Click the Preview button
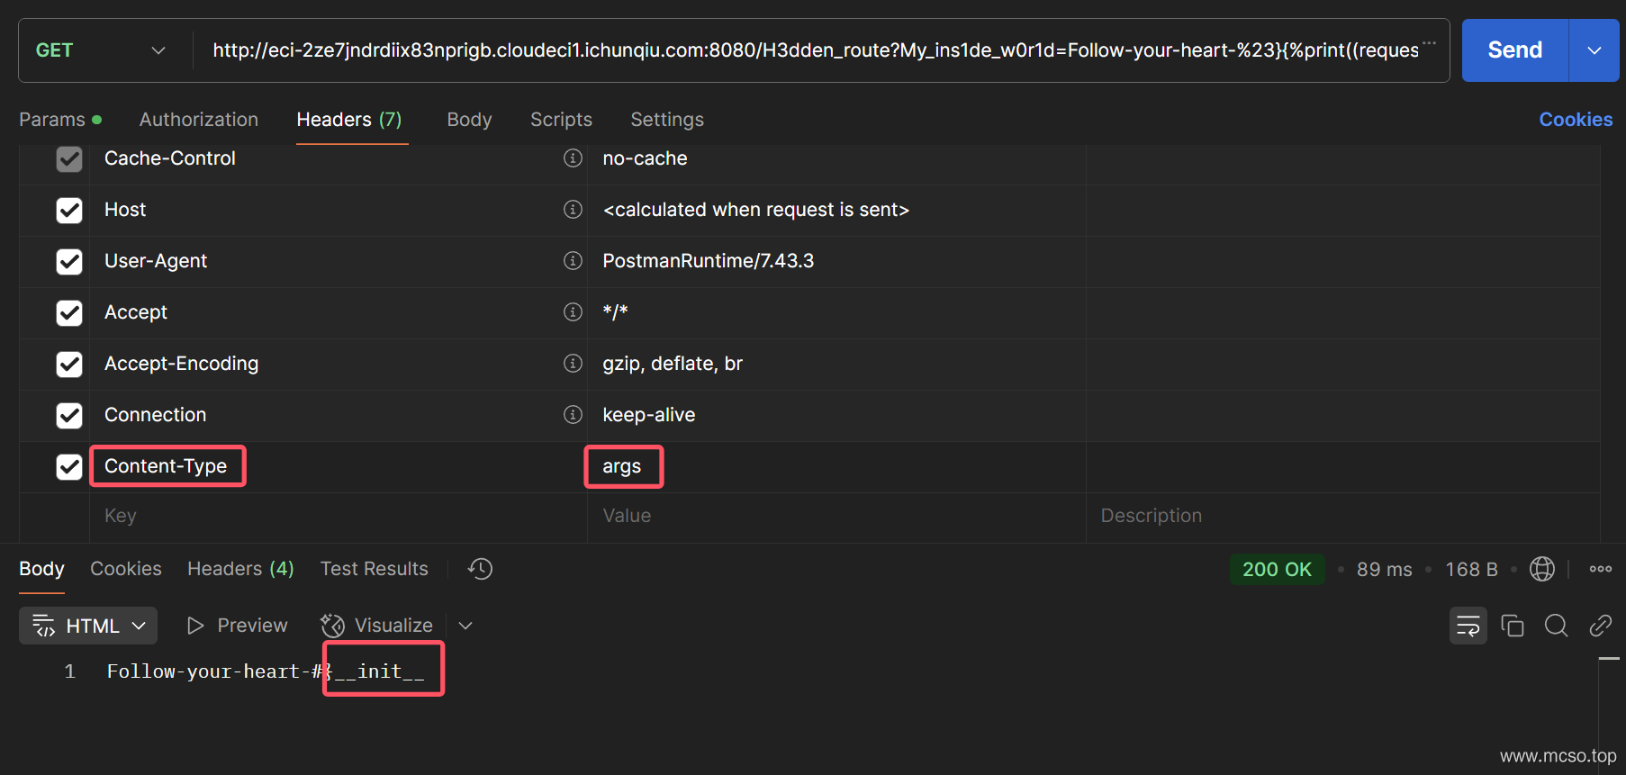This screenshot has height=775, width=1626. pyautogui.click(x=237, y=626)
